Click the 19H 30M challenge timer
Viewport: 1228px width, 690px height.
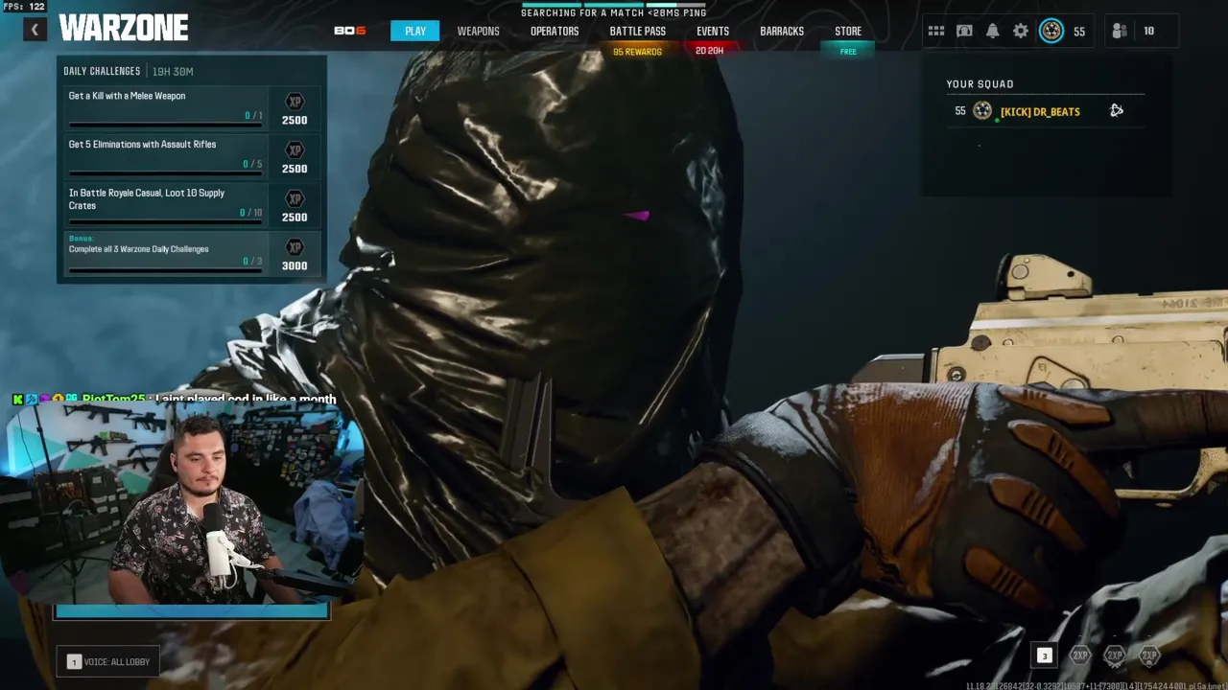pyautogui.click(x=173, y=71)
